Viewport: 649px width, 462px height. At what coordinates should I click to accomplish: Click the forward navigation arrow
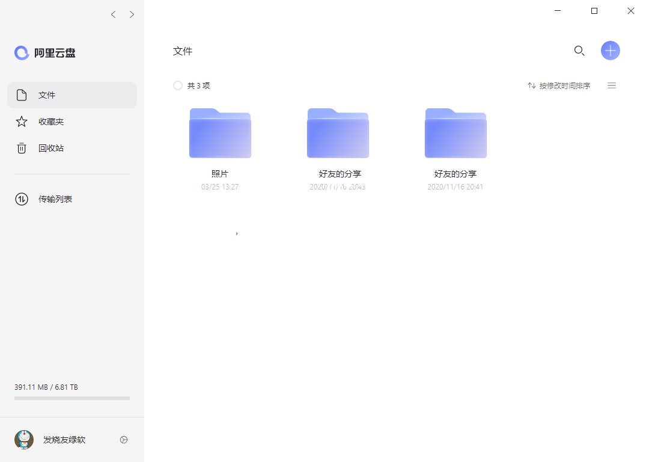pyautogui.click(x=132, y=14)
